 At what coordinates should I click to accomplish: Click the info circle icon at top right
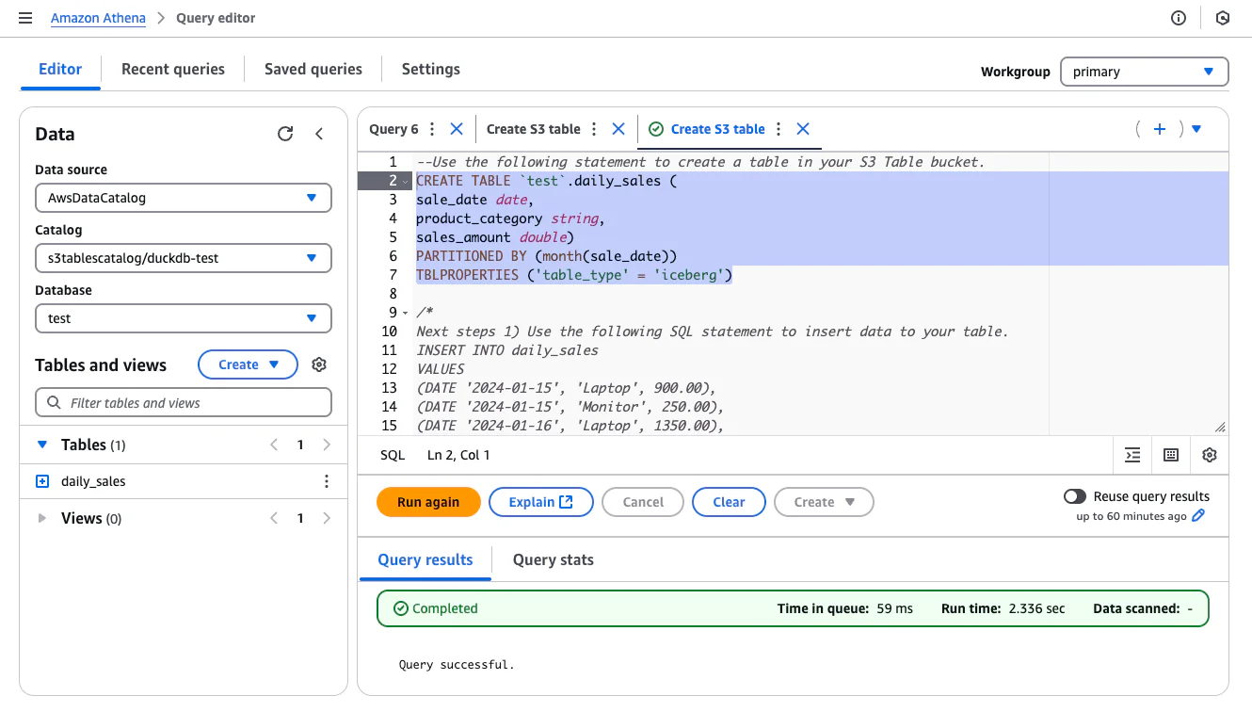(1179, 18)
